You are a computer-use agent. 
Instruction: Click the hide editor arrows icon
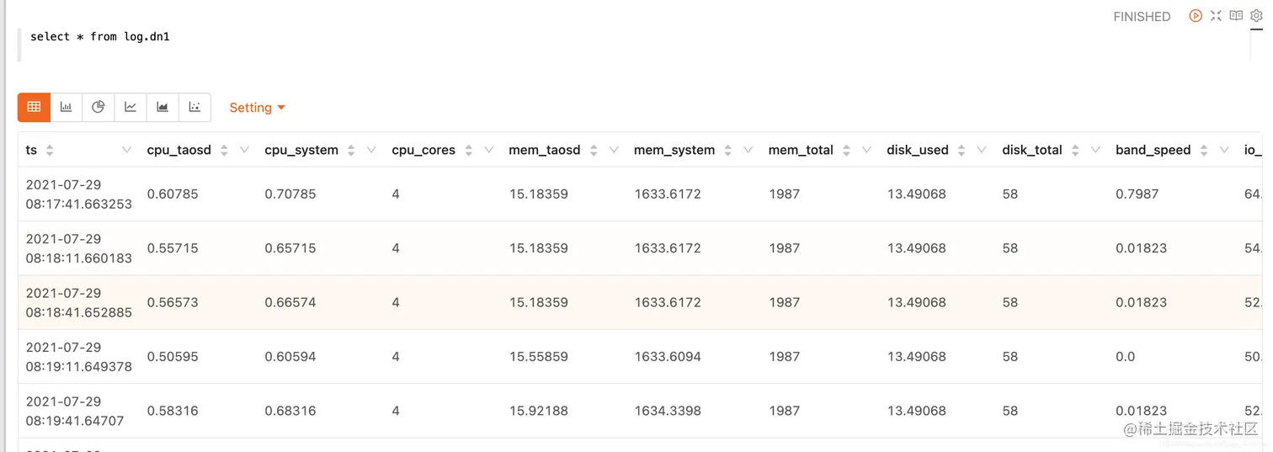(1216, 16)
